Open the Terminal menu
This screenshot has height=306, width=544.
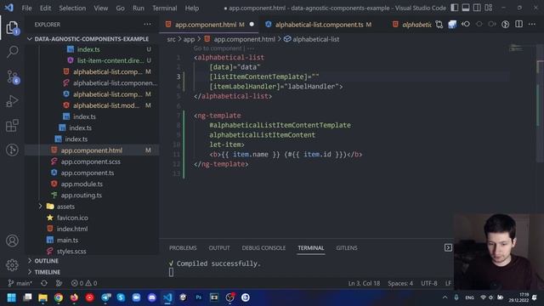(x=164, y=8)
